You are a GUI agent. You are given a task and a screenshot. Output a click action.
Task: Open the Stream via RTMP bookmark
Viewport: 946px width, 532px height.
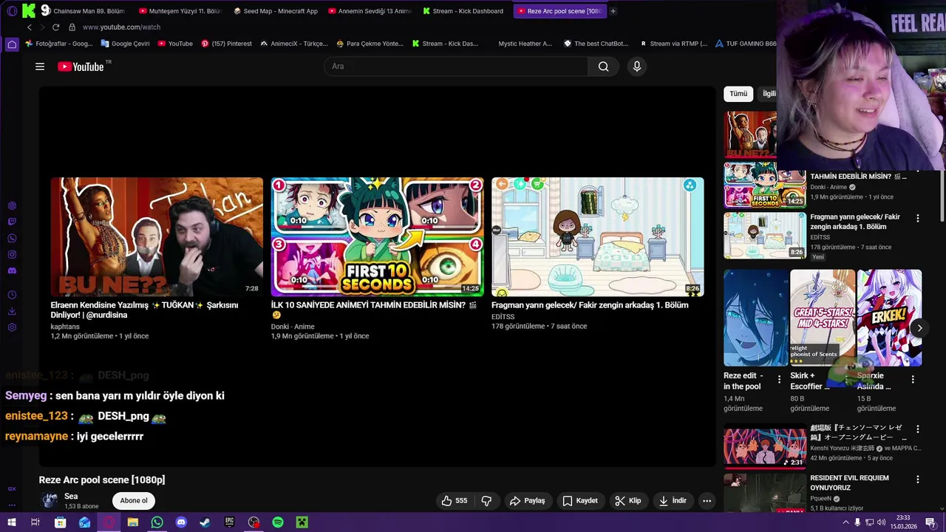click(674, 44)
